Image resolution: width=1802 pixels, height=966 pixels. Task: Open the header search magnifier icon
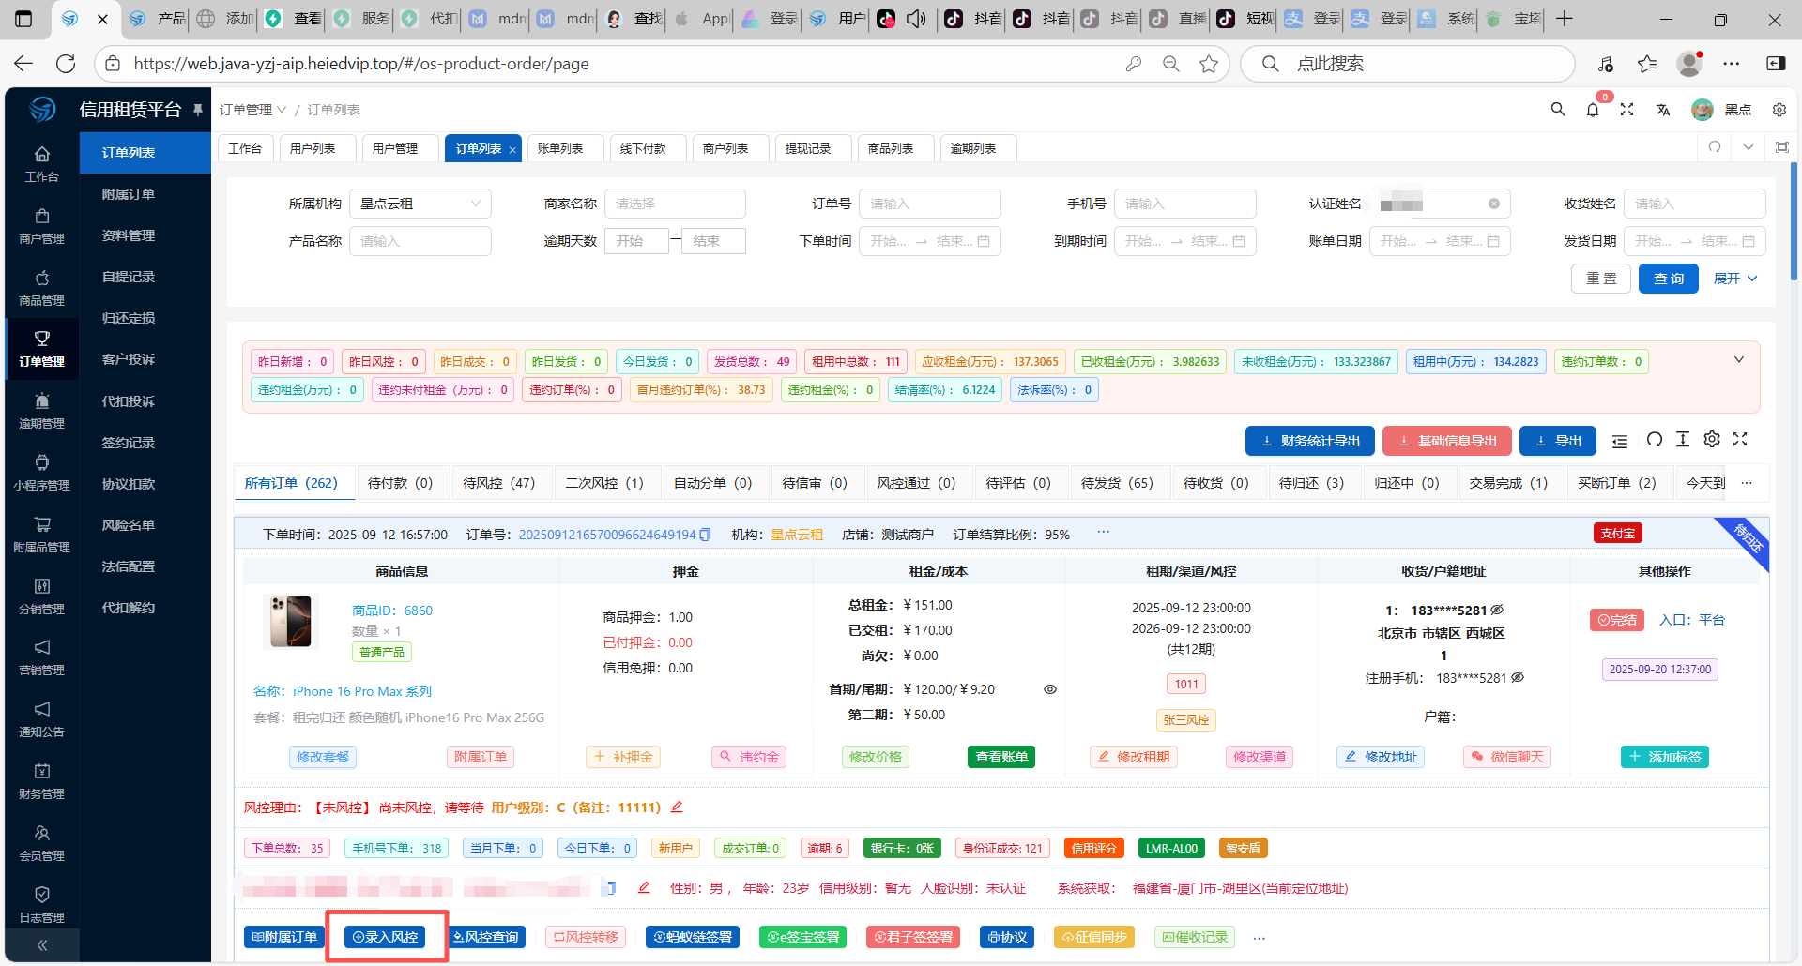[1558, 110]
